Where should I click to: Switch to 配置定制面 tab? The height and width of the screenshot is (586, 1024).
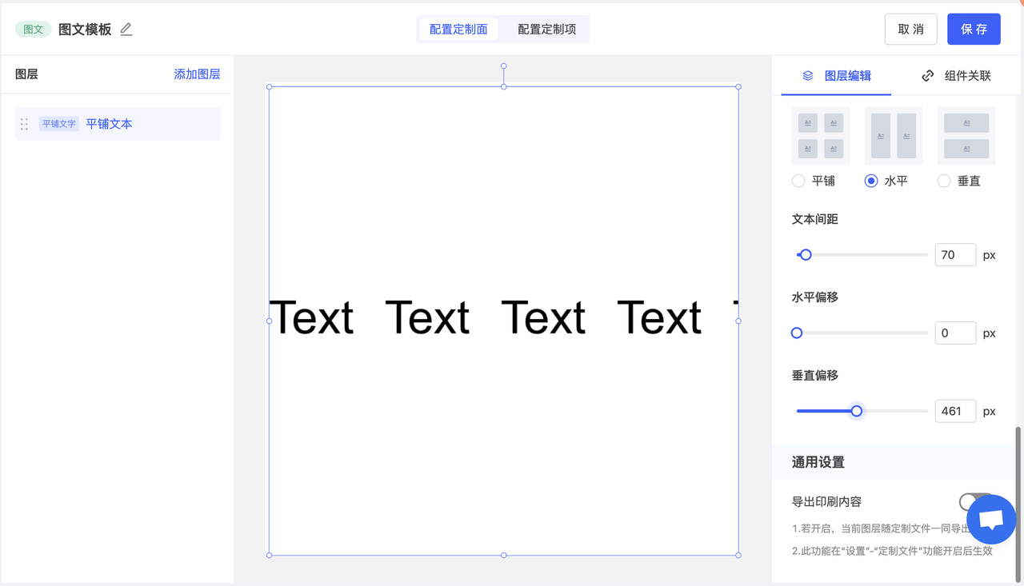[x=458, y=30]
